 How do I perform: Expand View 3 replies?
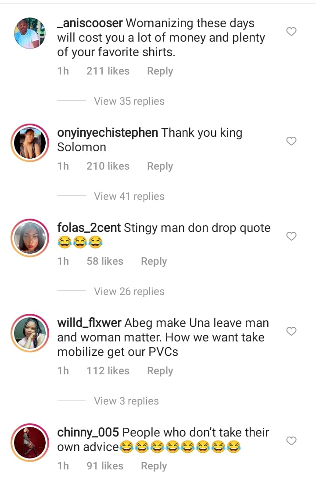[126, 401]
